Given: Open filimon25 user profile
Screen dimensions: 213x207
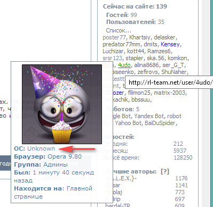Looking at the screenshot, I should (x=139, y=93).
